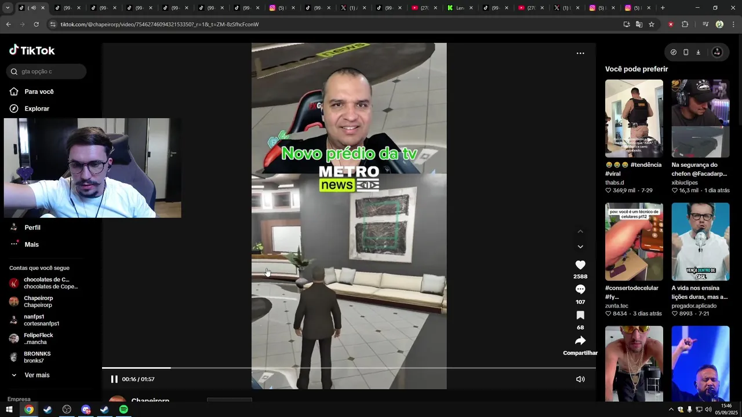Click the browser Back button
The height and width of the screenshot is (417, 742).
(8, 24)
